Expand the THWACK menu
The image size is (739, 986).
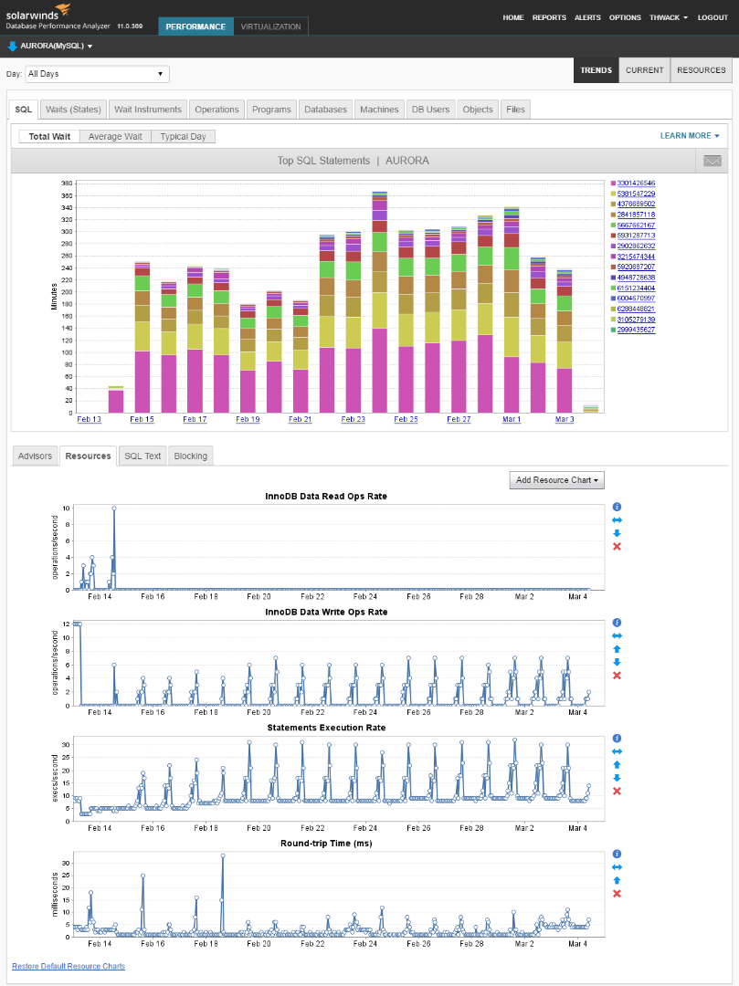(x=669, y=17)
